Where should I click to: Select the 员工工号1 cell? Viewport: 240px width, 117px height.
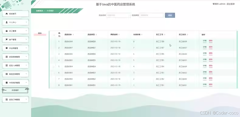[x=160, y=85]
